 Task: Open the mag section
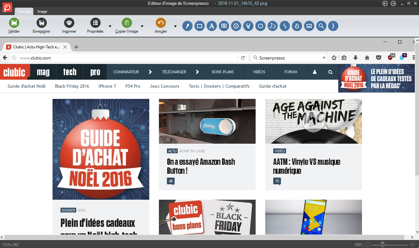tap(43, 72)
